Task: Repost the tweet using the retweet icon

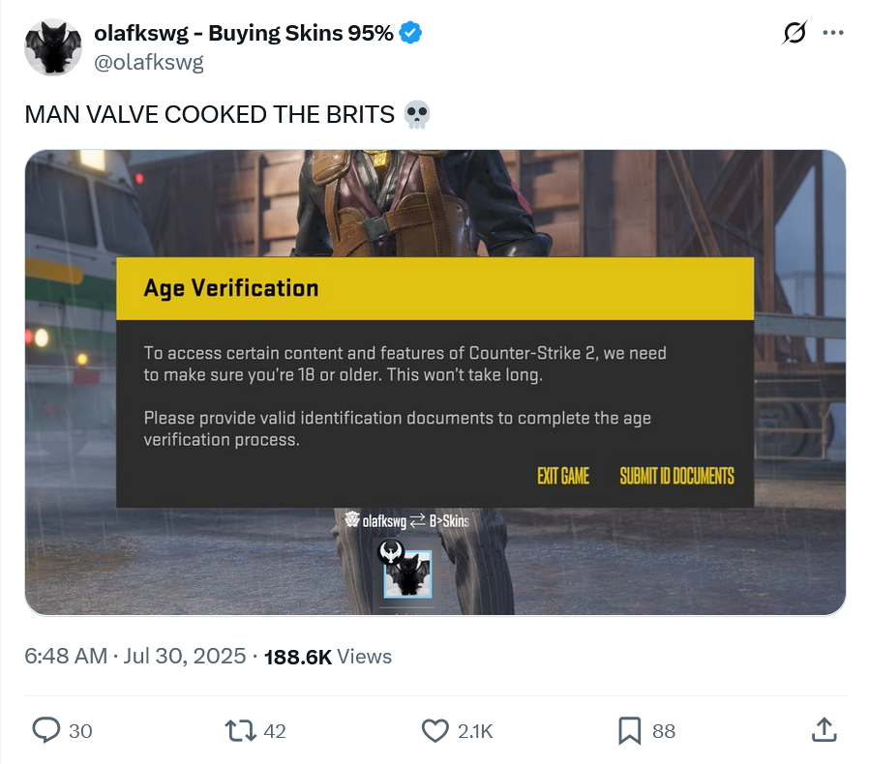Action: 241,730
